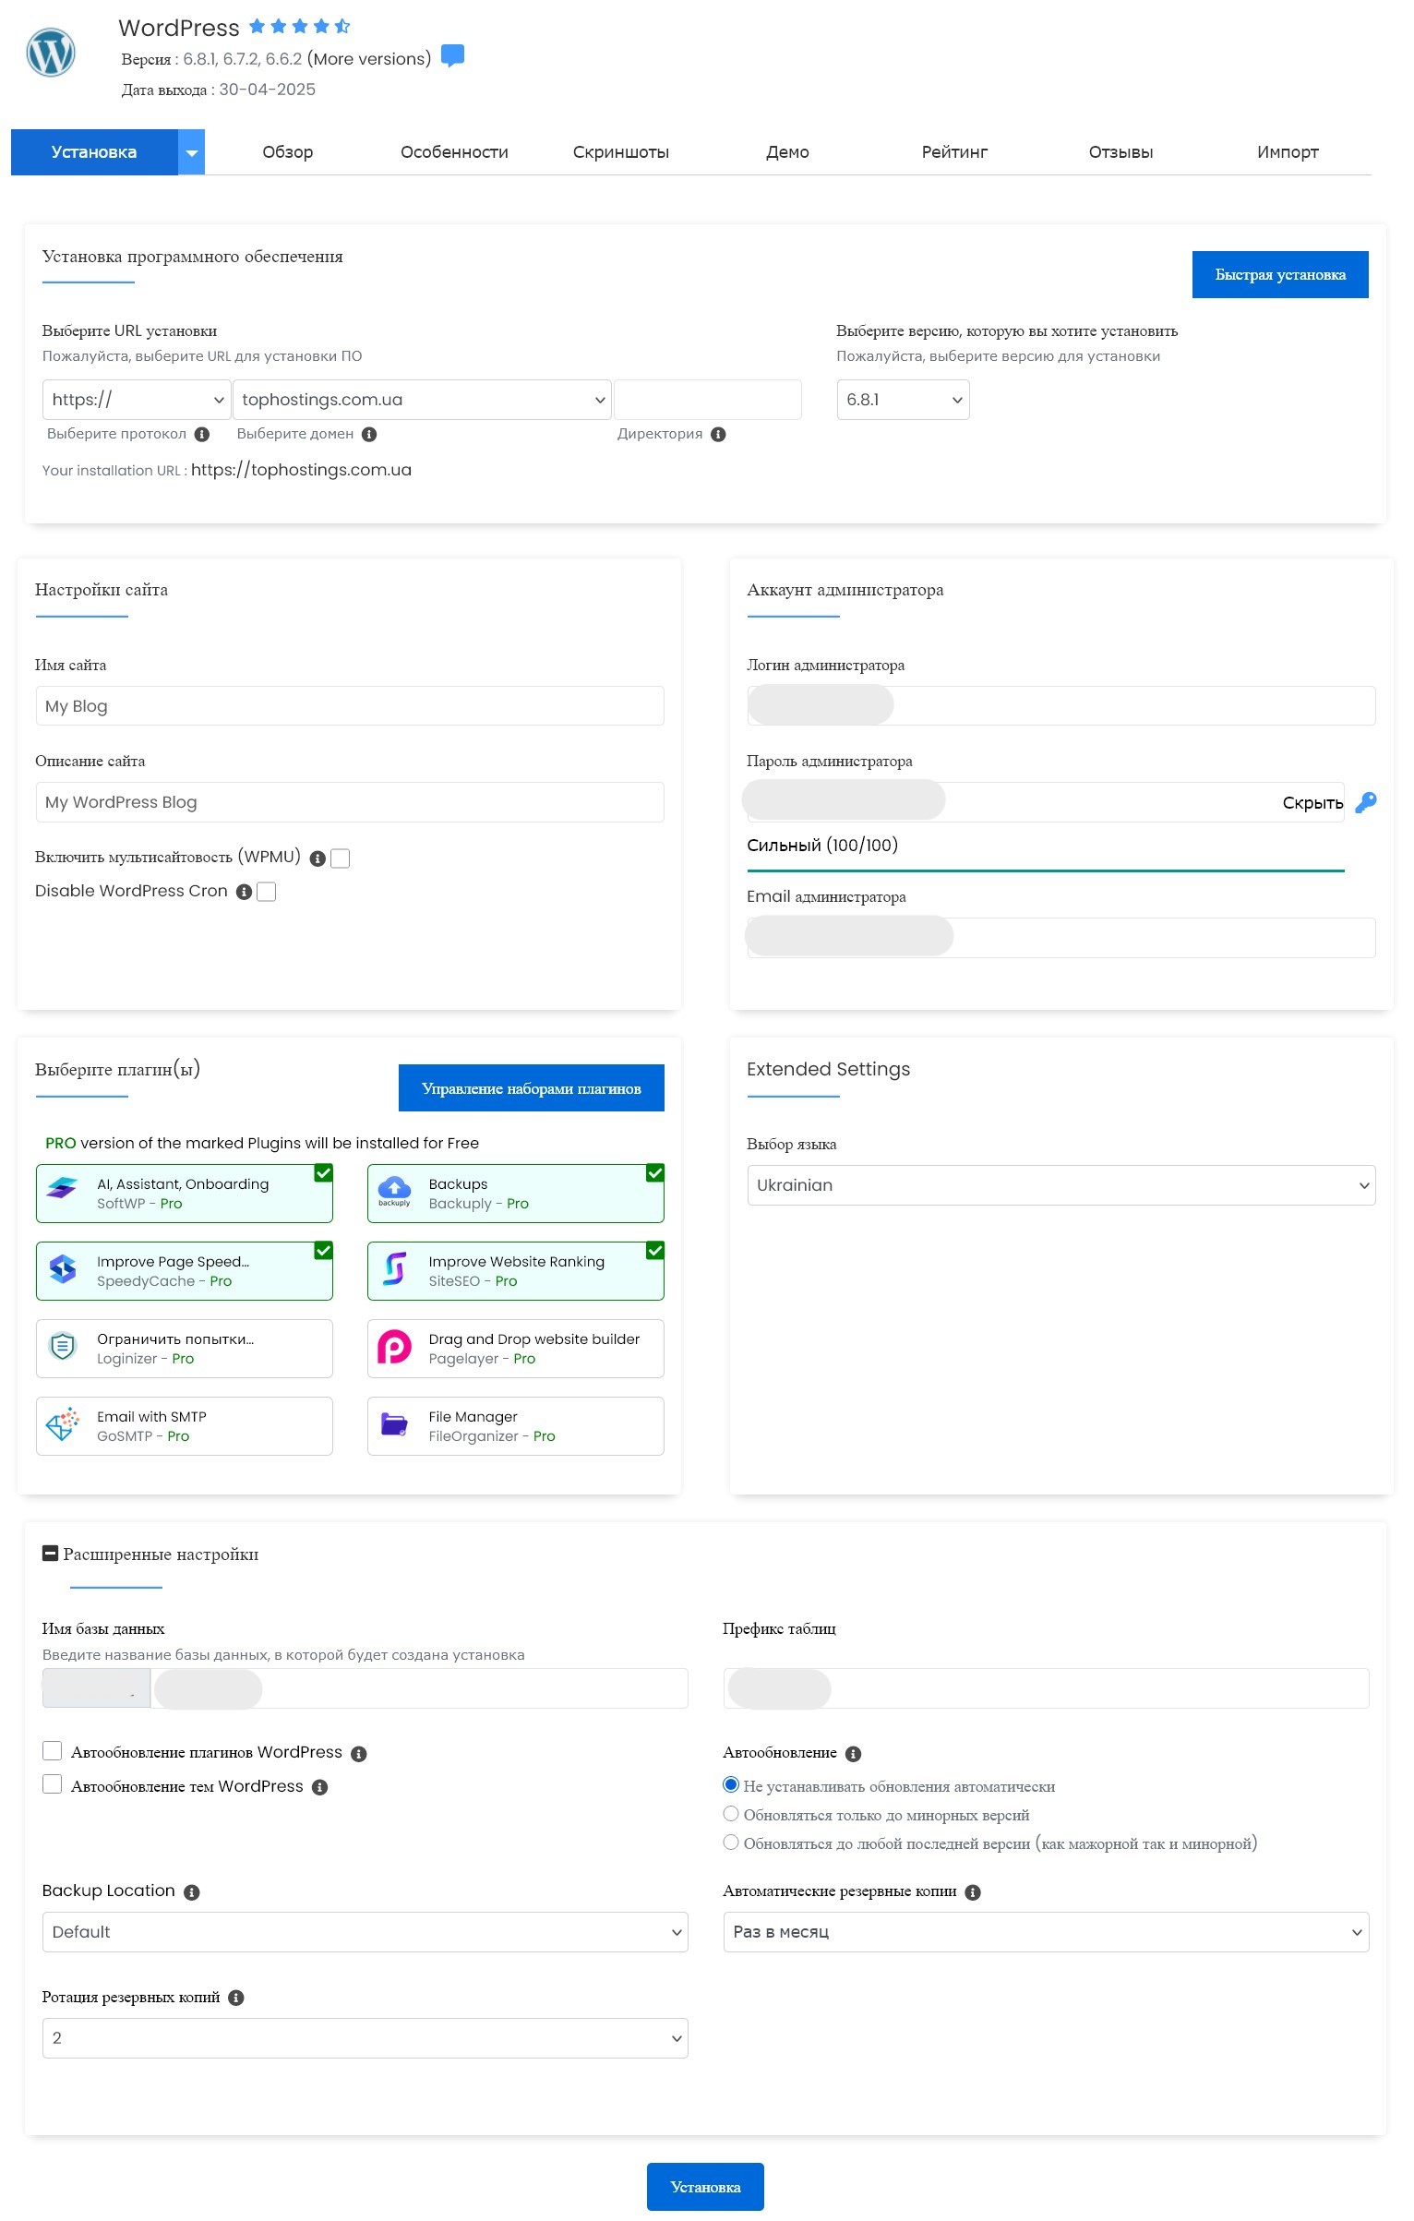The height and width of the screenshot is (2221, 1414).
Task: Click the Быстрая установка button
Action: point(1280,274)
